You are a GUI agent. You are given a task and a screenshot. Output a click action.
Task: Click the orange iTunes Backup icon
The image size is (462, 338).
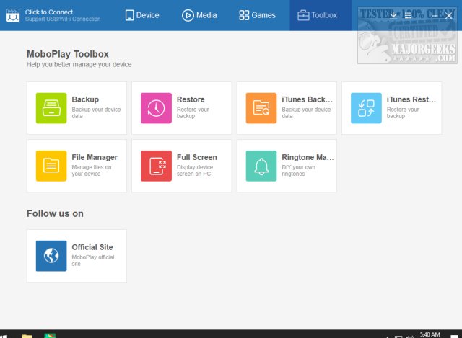(261, 108)
